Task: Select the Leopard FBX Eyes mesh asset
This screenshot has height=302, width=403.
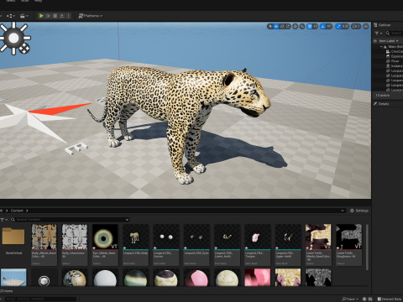Action: (x=196, y=245)
